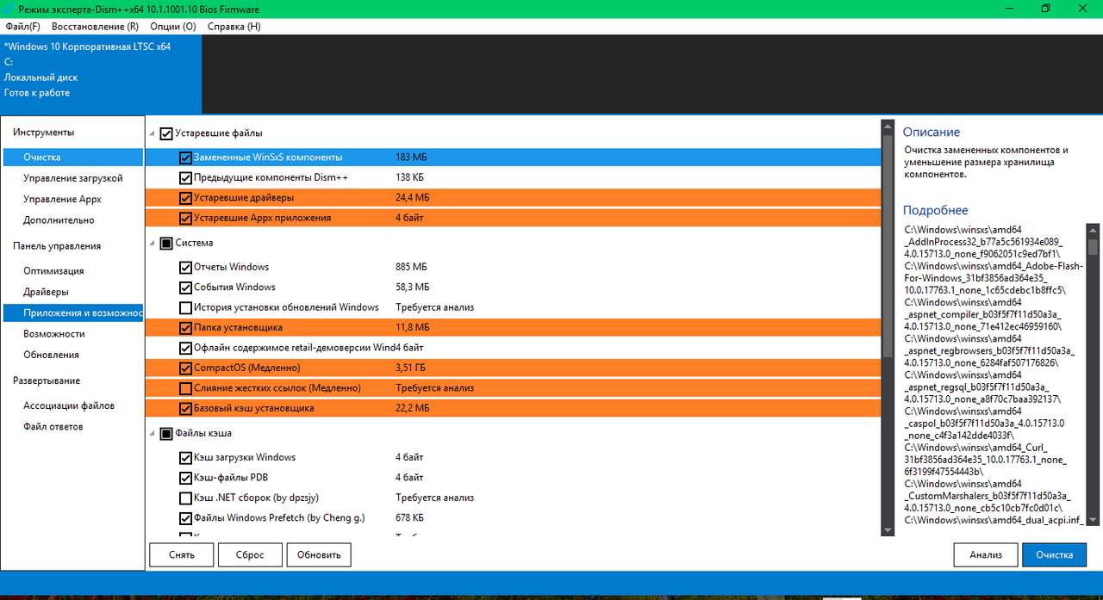Open Возможности section
1103x600 pixels.
(x=72, y=334)
